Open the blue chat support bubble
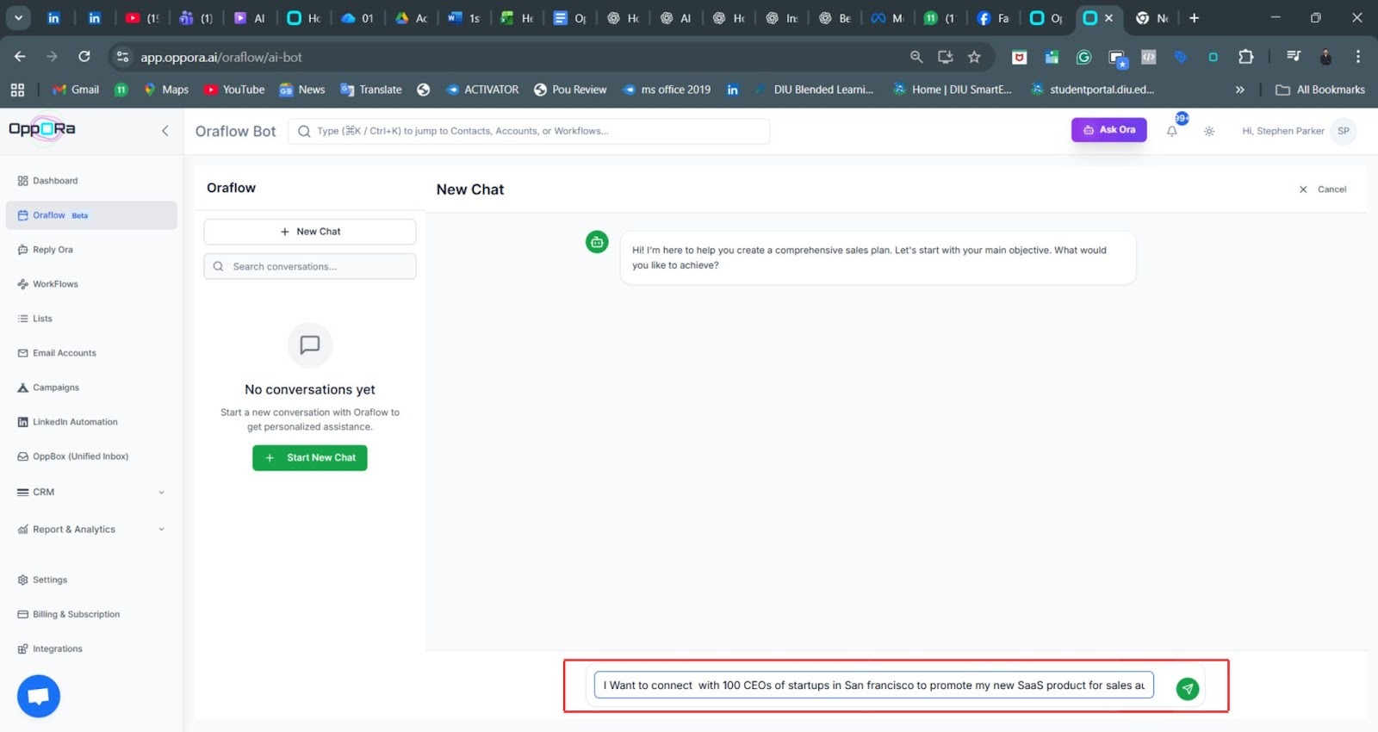 39,696
